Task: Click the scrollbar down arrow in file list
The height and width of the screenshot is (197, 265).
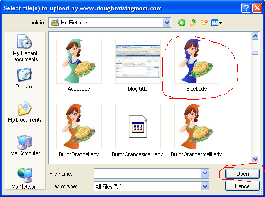Action: [x=255, y=159]
